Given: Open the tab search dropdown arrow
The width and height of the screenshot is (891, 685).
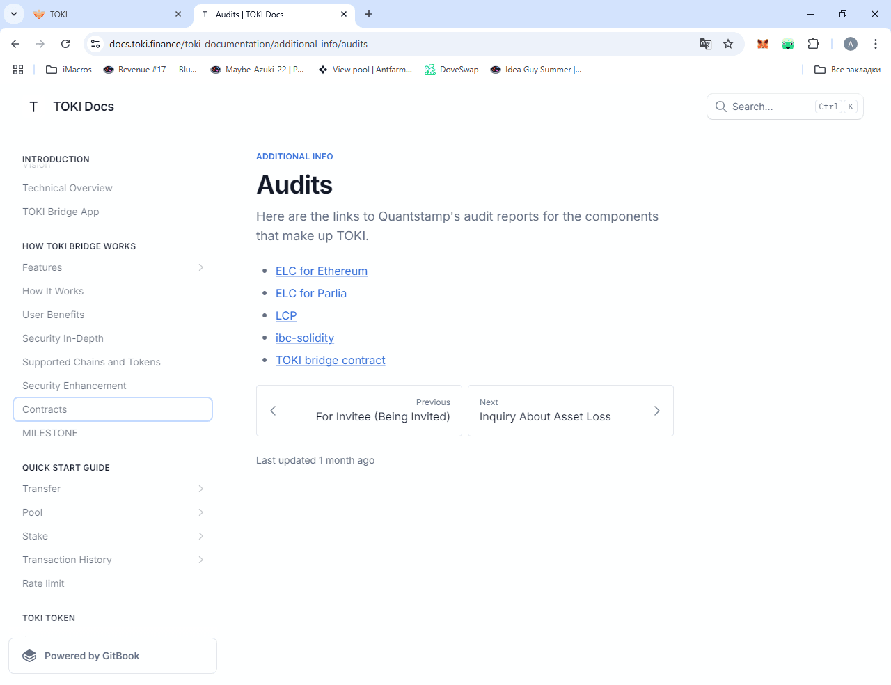Looking at the screenshot, I should point(14,14).
